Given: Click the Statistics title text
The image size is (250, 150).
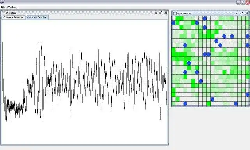Looking at the screenshot, I should point(11,13).
